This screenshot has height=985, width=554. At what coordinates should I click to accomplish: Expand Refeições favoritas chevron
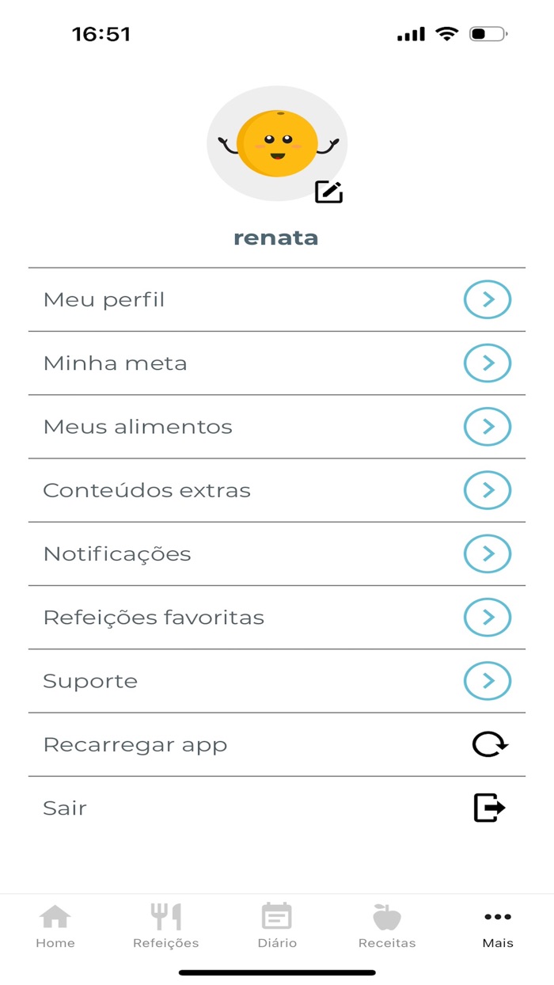pos(486,617)
